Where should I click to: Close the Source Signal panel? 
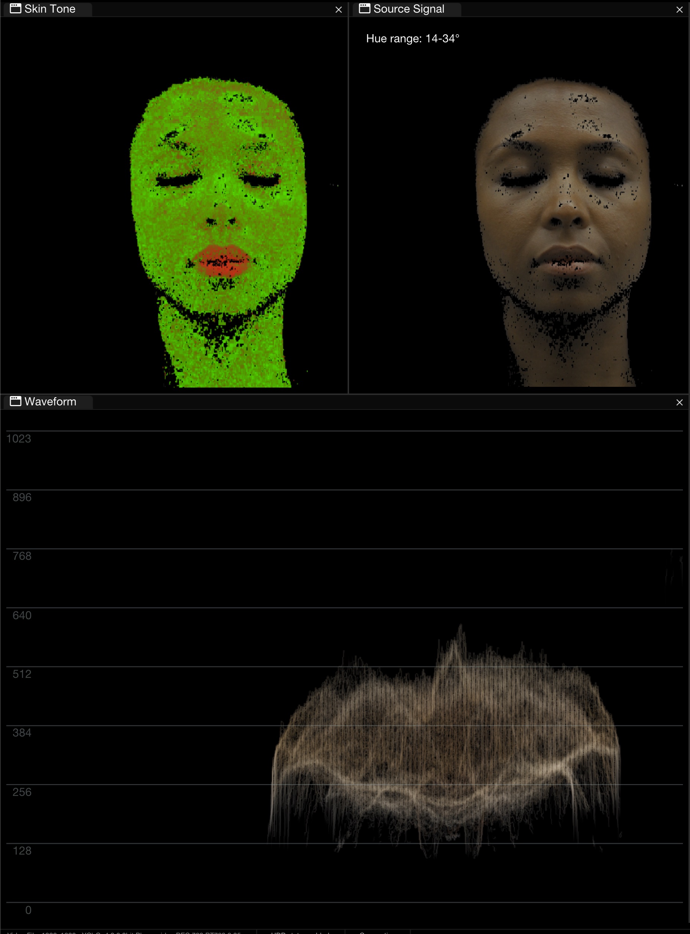point(679,10)
